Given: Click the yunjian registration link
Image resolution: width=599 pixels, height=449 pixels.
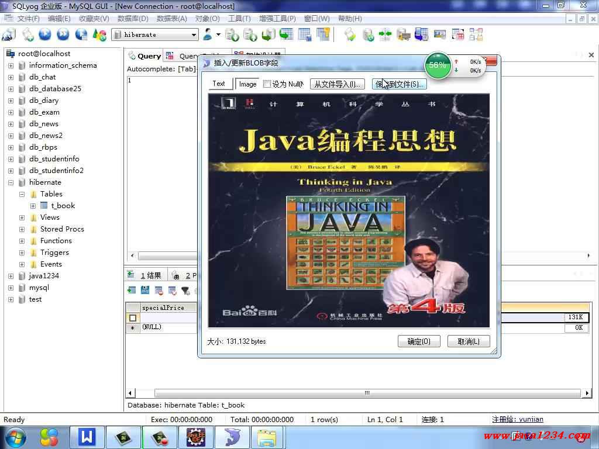Looking at the screenshot, I should click(x=517, y=419).
